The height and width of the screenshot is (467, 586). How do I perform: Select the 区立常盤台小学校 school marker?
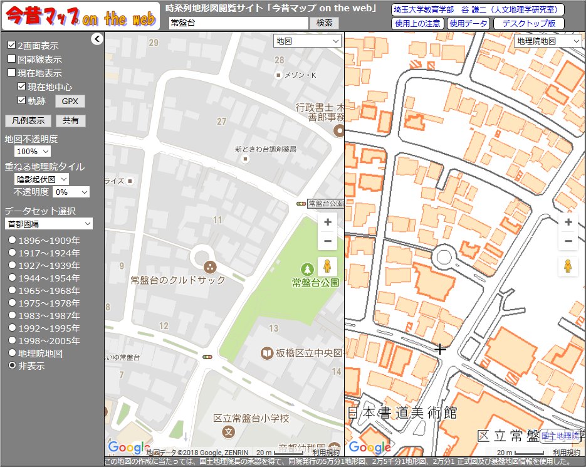click(228, 432)
